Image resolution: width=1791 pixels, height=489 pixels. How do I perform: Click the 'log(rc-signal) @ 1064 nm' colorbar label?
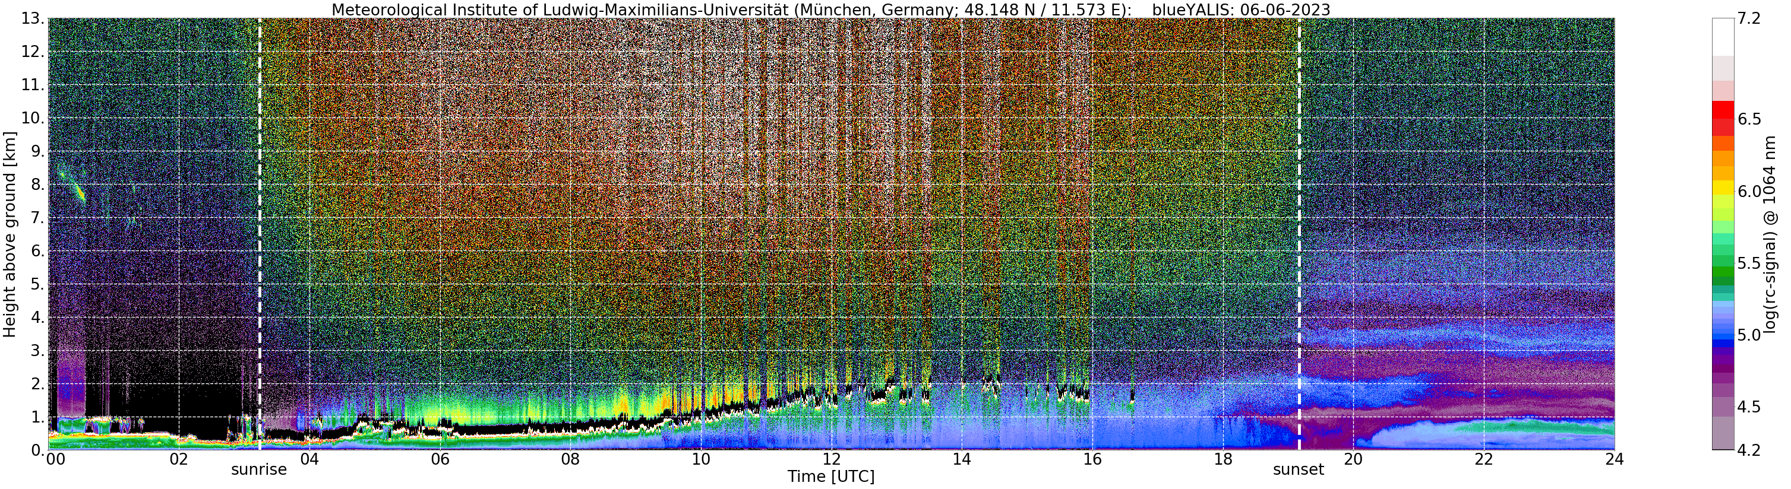1771,233
